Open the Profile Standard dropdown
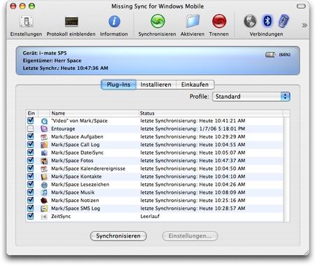Viewport: 315px width, 265px height. 251,96
